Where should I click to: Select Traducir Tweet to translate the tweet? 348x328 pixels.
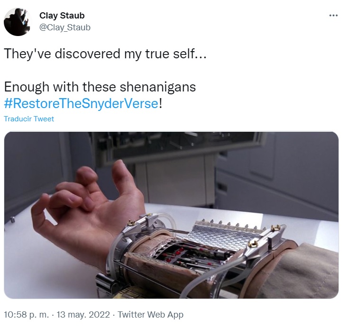tap(29, 118)
